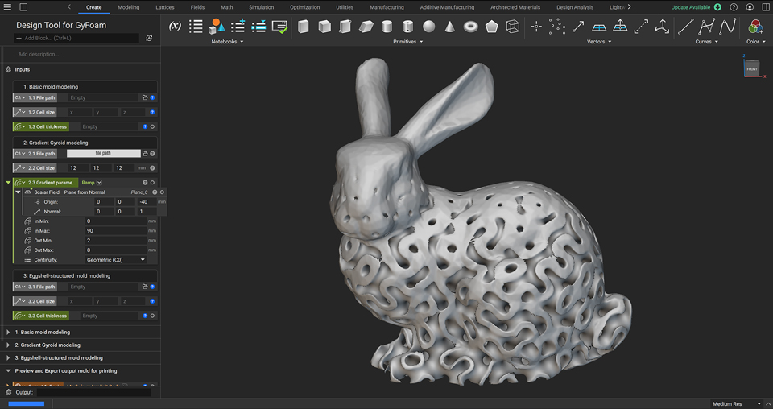Create a point with the crosshair icon
This screenshot has width=773, height=409.
(536, 27)
